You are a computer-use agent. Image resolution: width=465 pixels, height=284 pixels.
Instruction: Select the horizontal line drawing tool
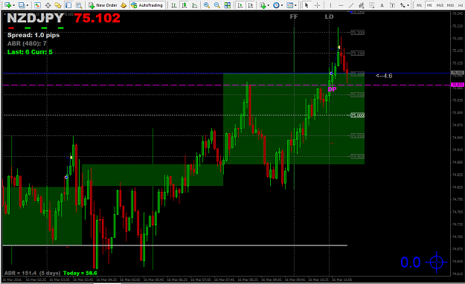[x=341, y=5]
